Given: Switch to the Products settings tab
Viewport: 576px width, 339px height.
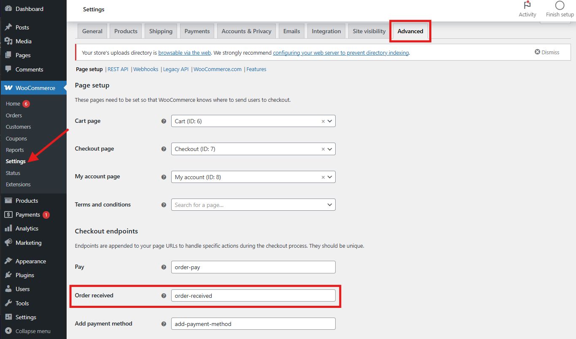Looking at the screenshot, I should point(126,31).
